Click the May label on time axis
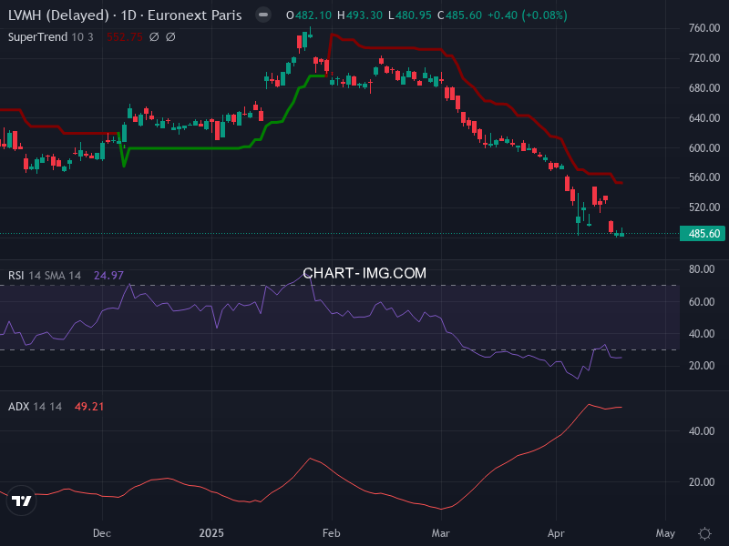Screen dimensions: 729x546 pyautogui.click(x=665, y=533)
